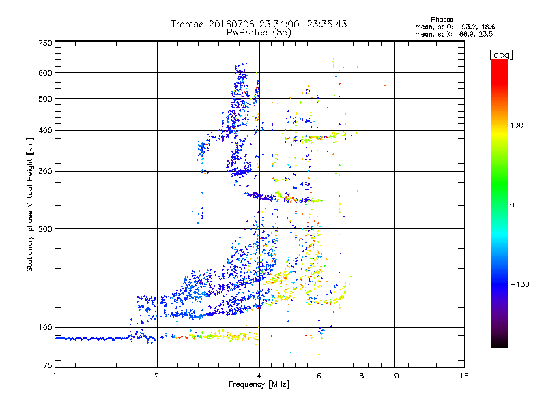Click the '4' frequency axis tick label

pos(259,376)
